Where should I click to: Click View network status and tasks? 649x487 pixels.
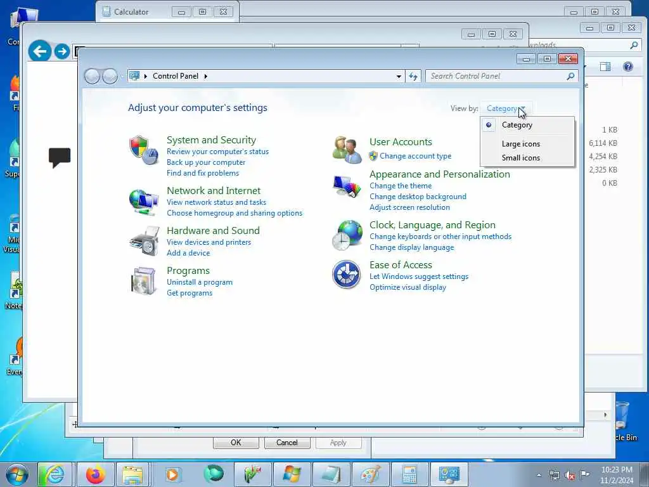tap(217, 202)
